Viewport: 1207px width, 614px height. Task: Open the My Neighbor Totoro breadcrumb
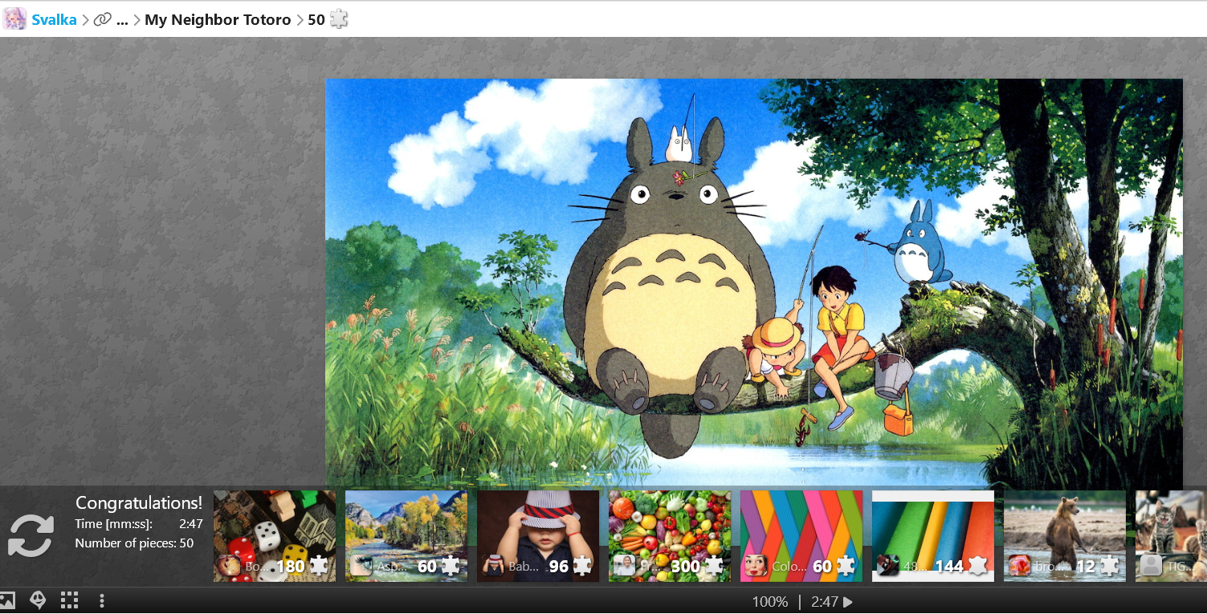pos(218,20)
